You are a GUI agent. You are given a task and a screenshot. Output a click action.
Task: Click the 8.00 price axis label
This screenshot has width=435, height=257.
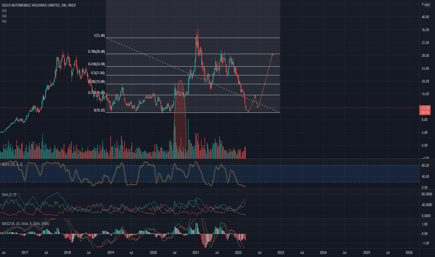(424, 120)
